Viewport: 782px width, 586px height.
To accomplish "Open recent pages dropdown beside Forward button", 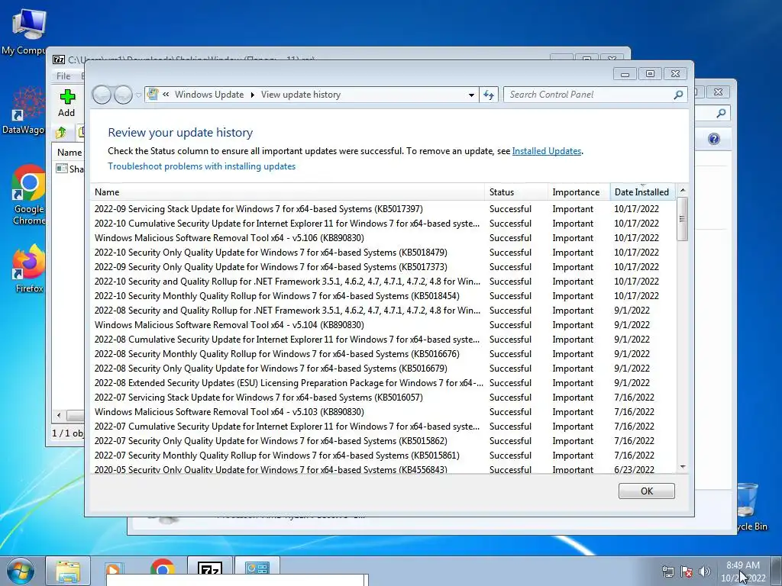I will tap(138, 95).
